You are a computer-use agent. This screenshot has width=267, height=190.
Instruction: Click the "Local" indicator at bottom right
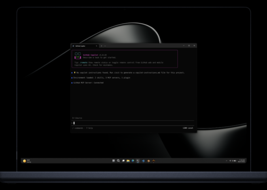point(191,128)
